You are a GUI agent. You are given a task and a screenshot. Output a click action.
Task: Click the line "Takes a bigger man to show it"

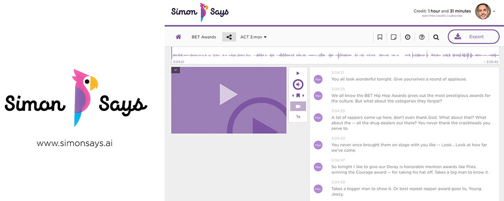tap(406, 191)
